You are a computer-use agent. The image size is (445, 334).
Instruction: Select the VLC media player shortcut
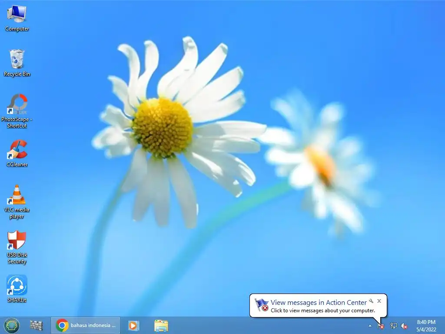tap(17, 202)
